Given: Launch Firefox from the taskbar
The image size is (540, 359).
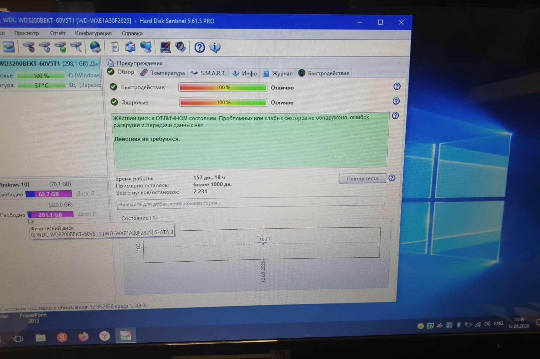Looking at the screenshot, I should point(83,336).
